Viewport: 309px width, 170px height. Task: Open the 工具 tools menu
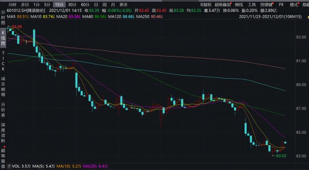point(252,5)
